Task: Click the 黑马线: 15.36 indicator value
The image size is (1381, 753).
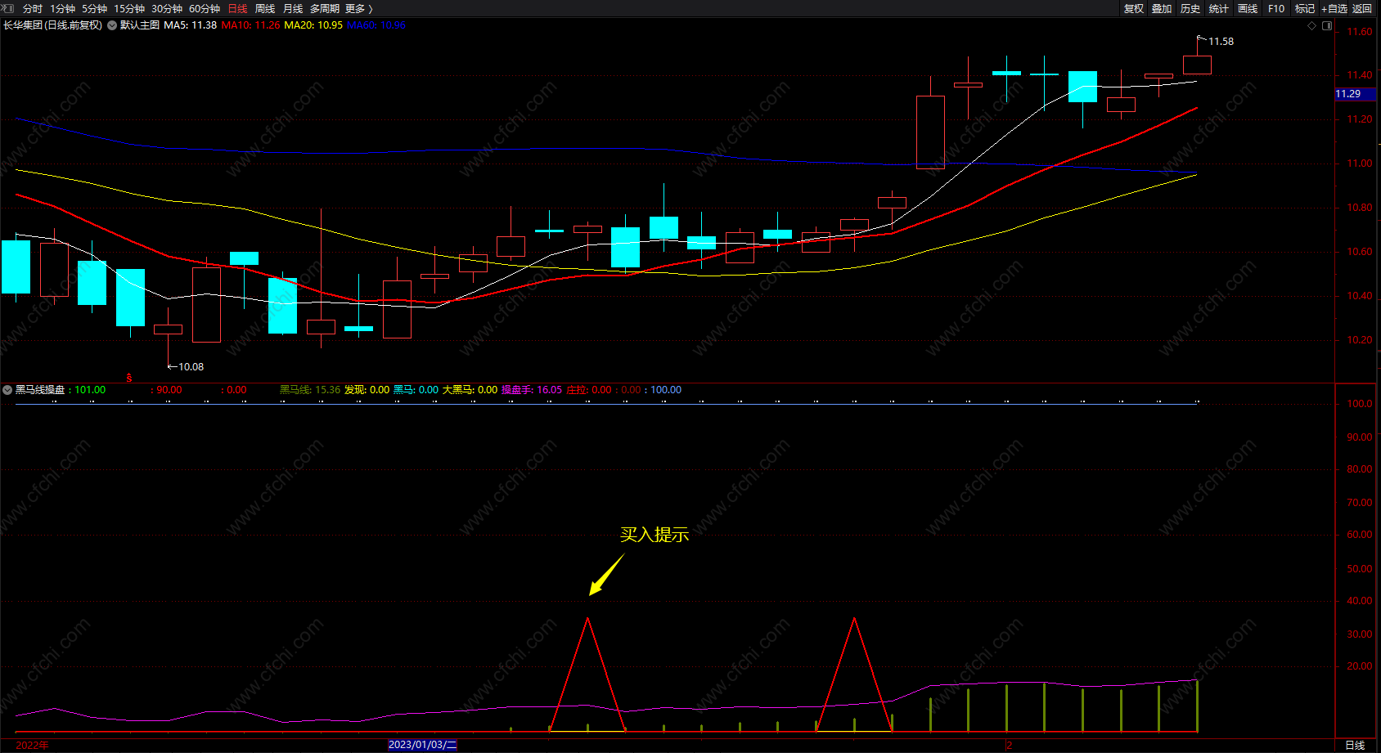Action: (310, 390)
